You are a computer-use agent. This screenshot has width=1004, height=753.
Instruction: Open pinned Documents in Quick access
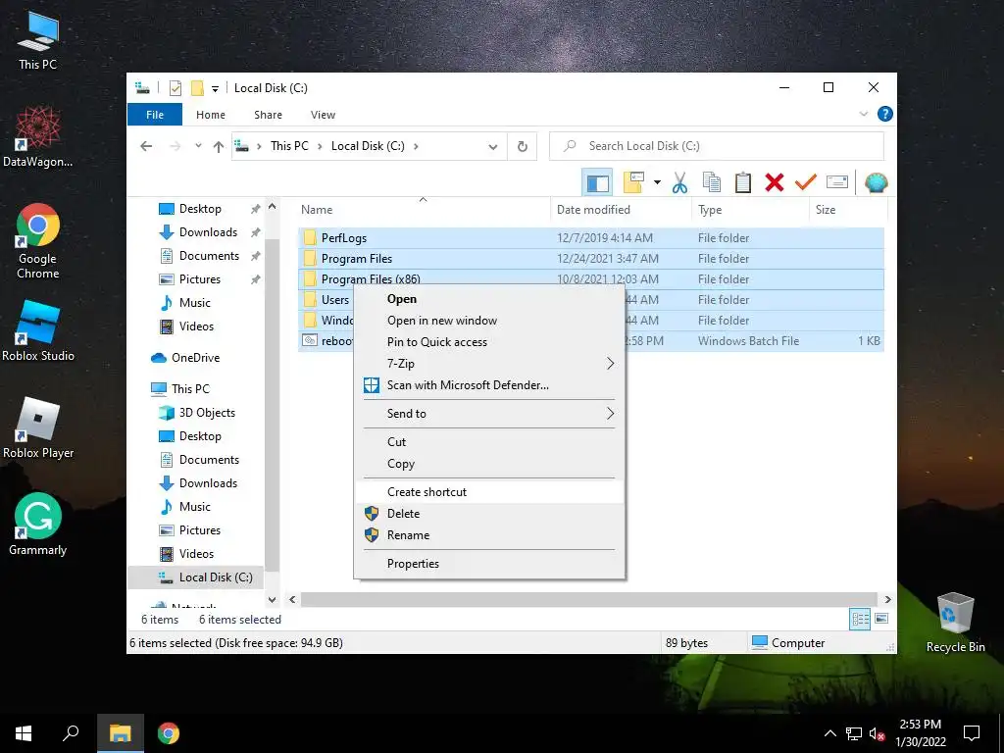coord(209,256)
